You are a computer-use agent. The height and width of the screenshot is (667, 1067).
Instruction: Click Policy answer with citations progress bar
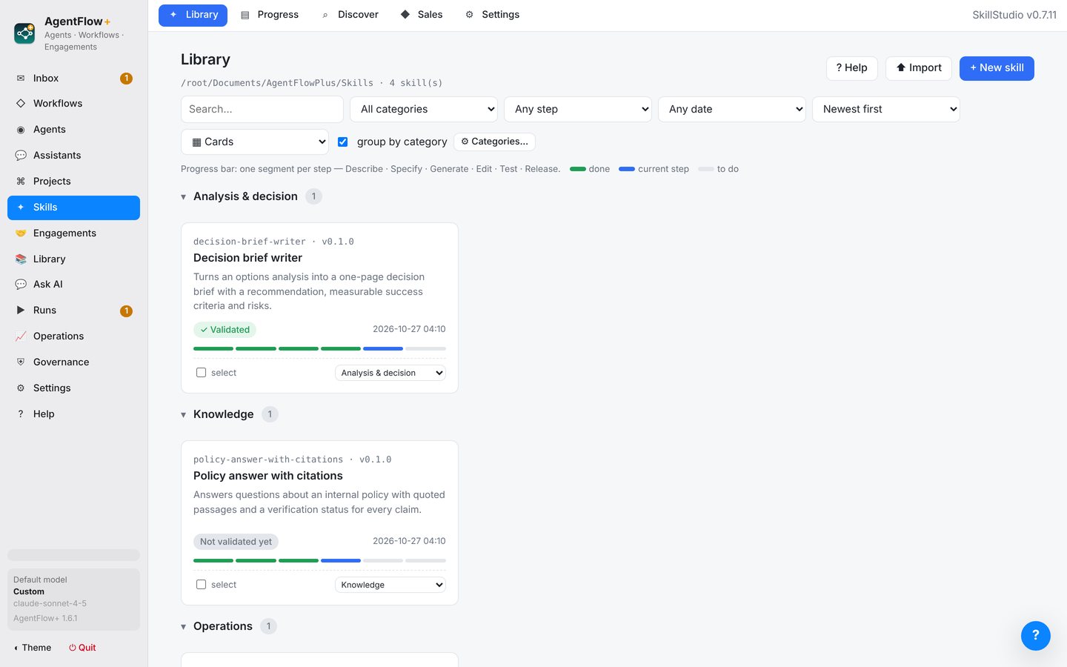coord(319,560)
